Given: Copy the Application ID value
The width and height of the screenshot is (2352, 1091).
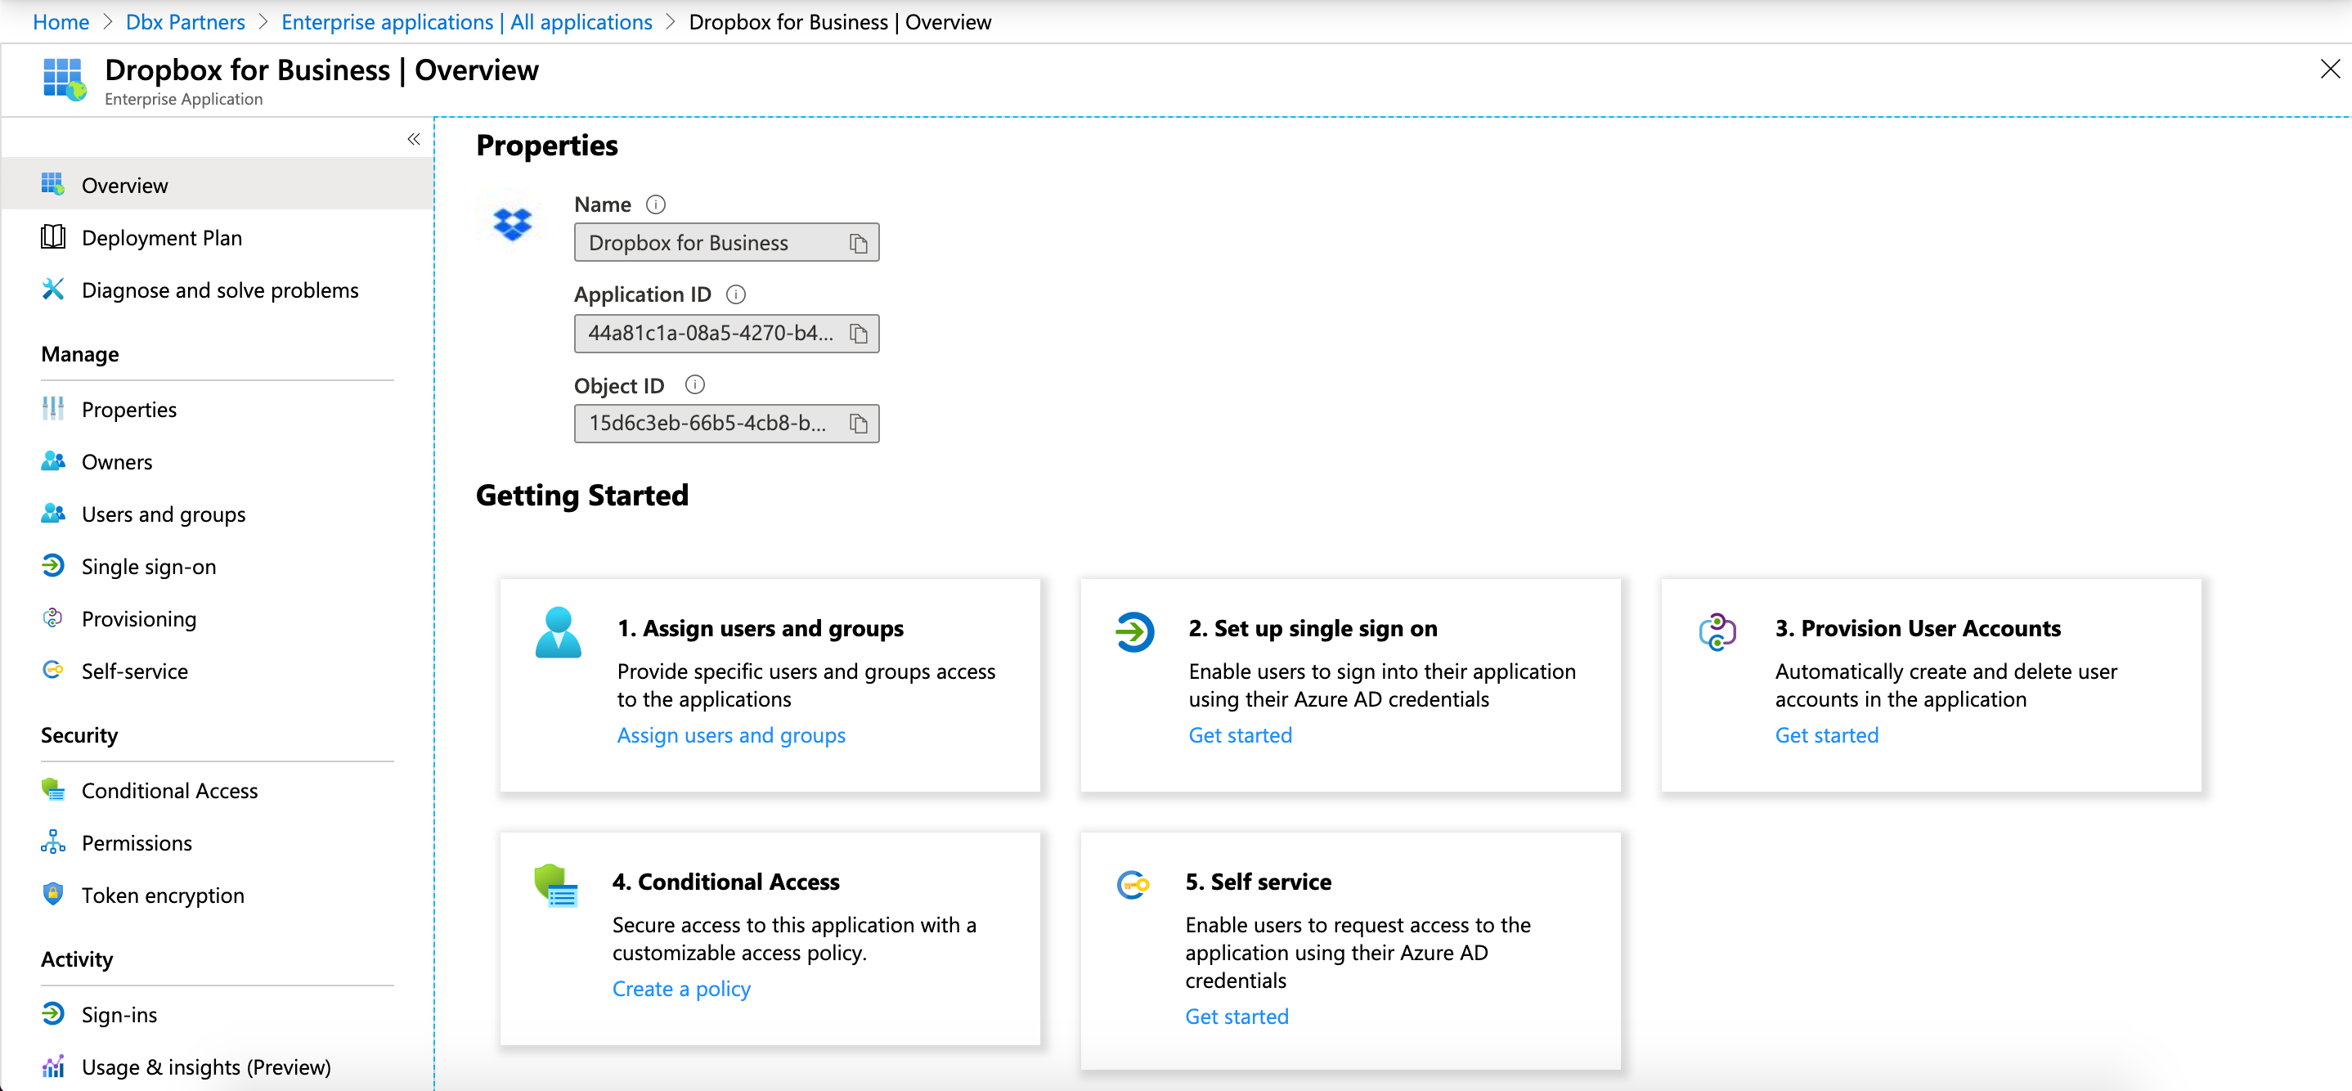Looking at the screenshot, I should click(x=858, y=333).
